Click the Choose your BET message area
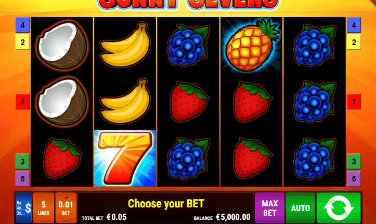This screenshot has width=376, height=224. (166, 204)
